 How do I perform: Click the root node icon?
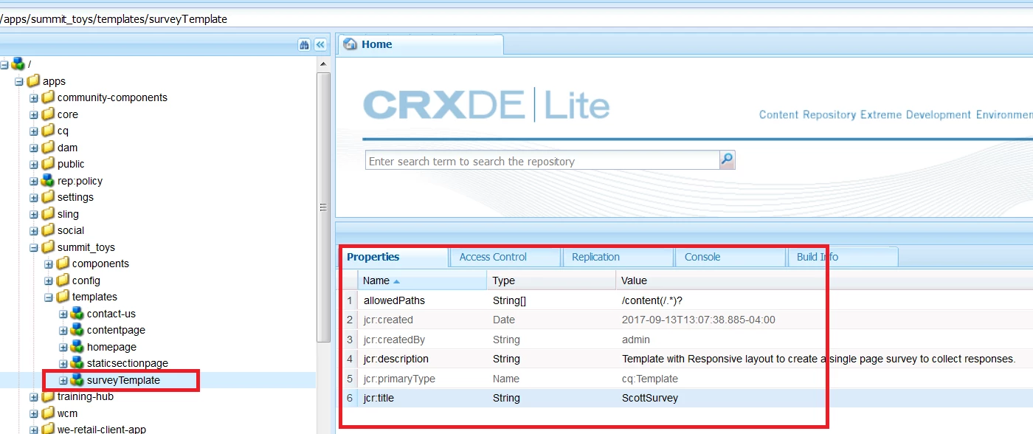[18, 64]
